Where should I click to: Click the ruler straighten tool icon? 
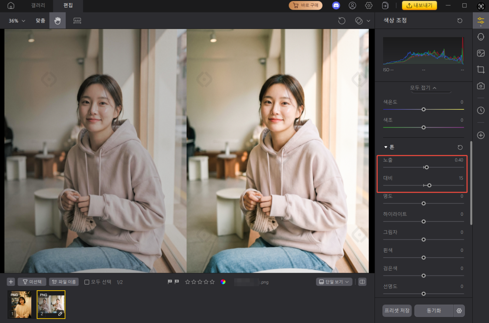point(77,21)
